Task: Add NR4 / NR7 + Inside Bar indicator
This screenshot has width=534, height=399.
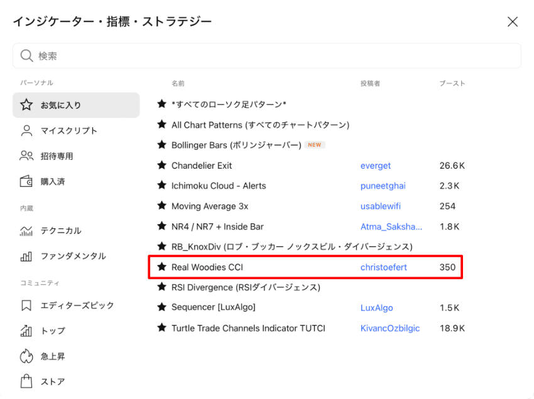Action: 217,226
